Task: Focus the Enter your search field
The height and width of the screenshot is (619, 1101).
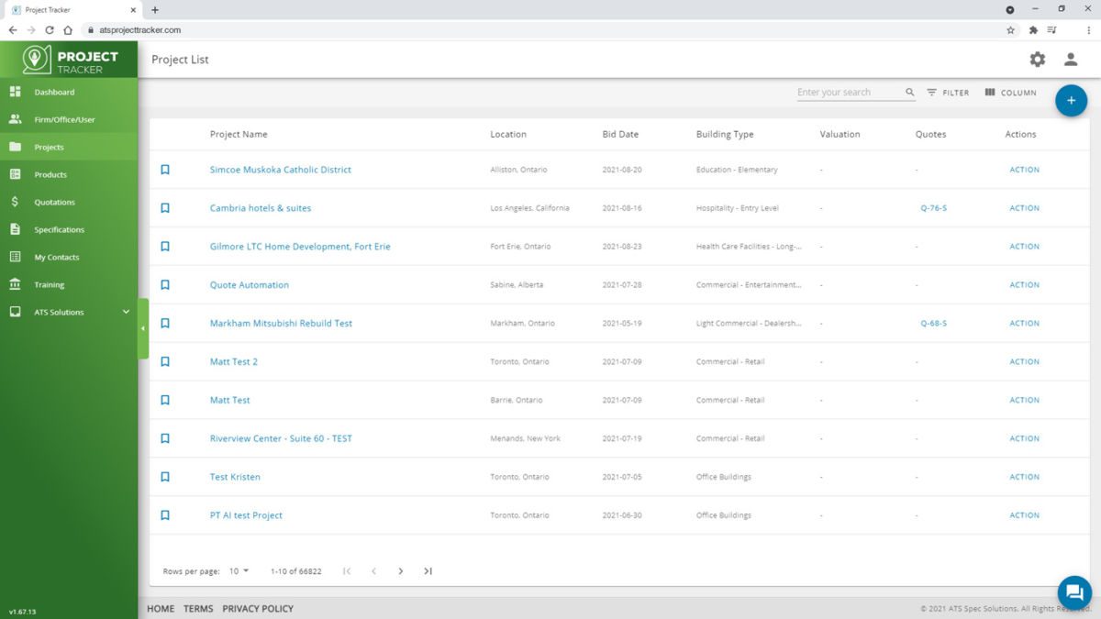Action: pyautogui.click(x=850, y=93)
